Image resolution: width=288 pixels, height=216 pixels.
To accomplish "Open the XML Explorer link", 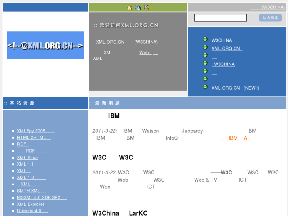I will pos(33,204).
